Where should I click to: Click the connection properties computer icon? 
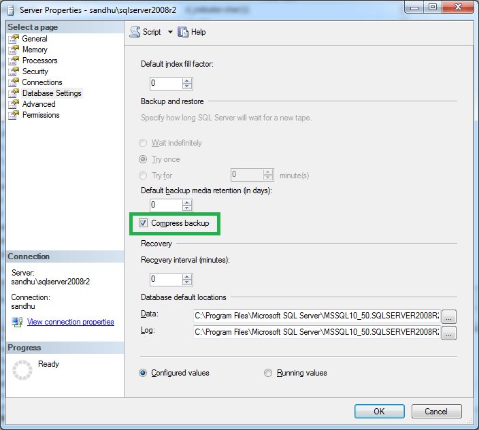17,322
